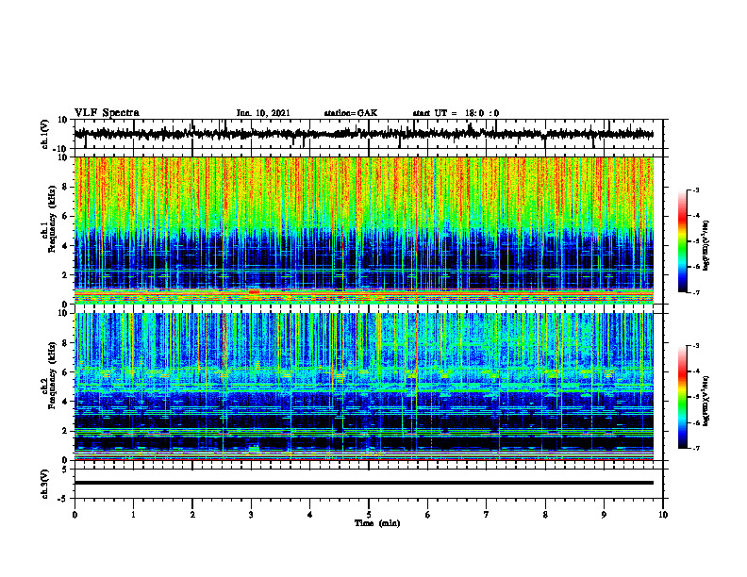Image resolution: width=747 pixels, height=577 pixels.
Task: Click the "ch.2 Frequency (kHz)" axis label
Action: point(48,375)
